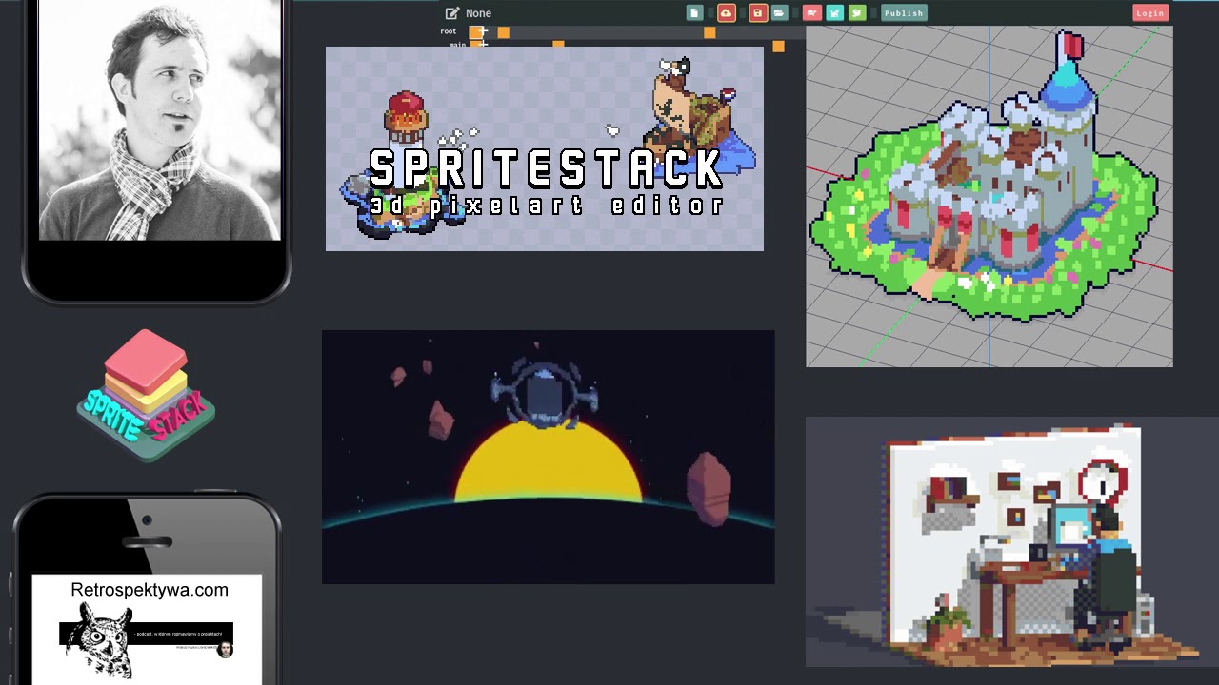Click the floppy disk save icon
Viewport: 1219px width, 685px height.
click(x=757, y=12)
